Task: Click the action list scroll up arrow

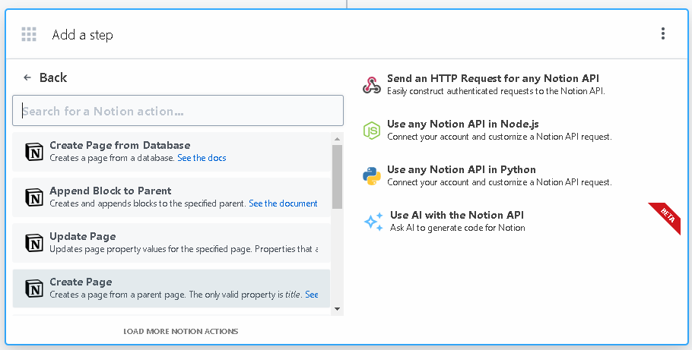Action: pos(337,139)
